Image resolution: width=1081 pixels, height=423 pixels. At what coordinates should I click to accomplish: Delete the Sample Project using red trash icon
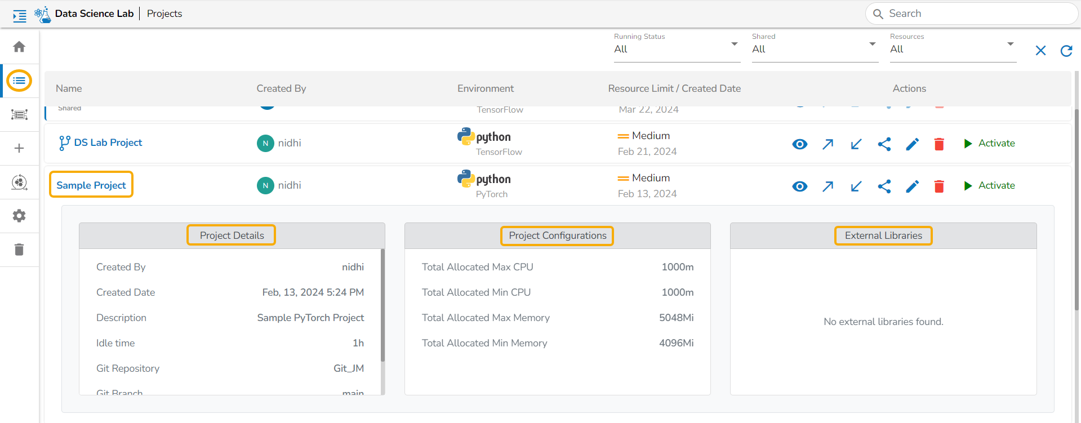coord(939,186)
